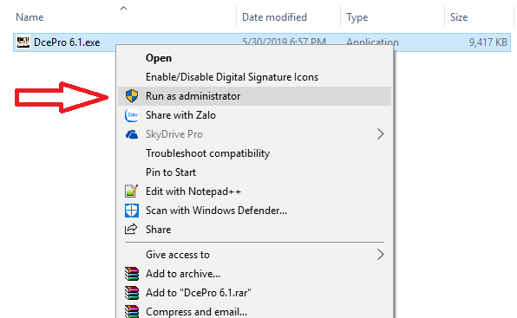Sort by the Name column header

pyautogui.click(x=29, y=17)
